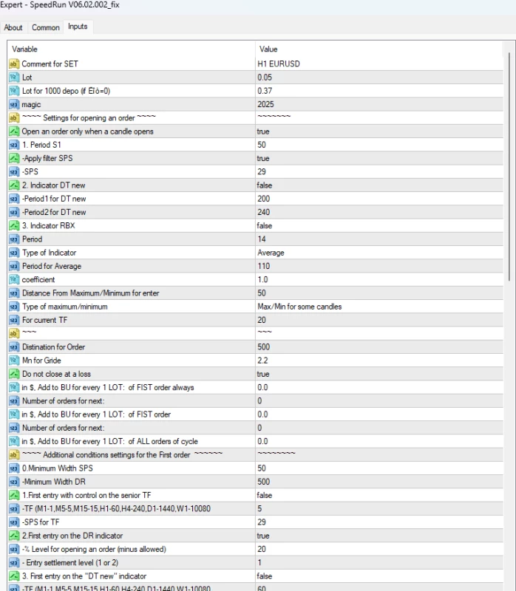Click the icon next to Lot variable
This screenshot has height=591, width=516.
coord(13,77)
